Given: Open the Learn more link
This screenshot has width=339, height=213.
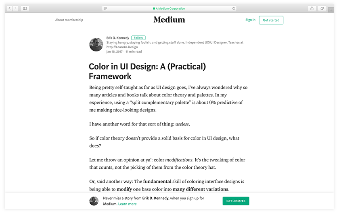Looking at the screenshot, I should click(128, 204).
